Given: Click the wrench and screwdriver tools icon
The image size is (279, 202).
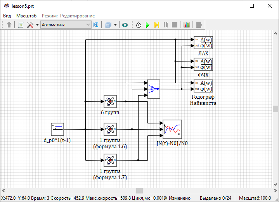Looking at the screenshot, I should (30, 25).
